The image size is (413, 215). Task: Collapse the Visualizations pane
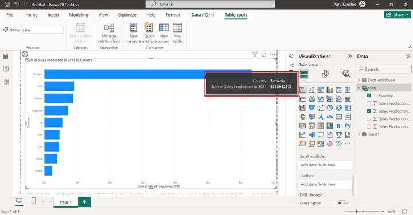click(x=349, y=57)
